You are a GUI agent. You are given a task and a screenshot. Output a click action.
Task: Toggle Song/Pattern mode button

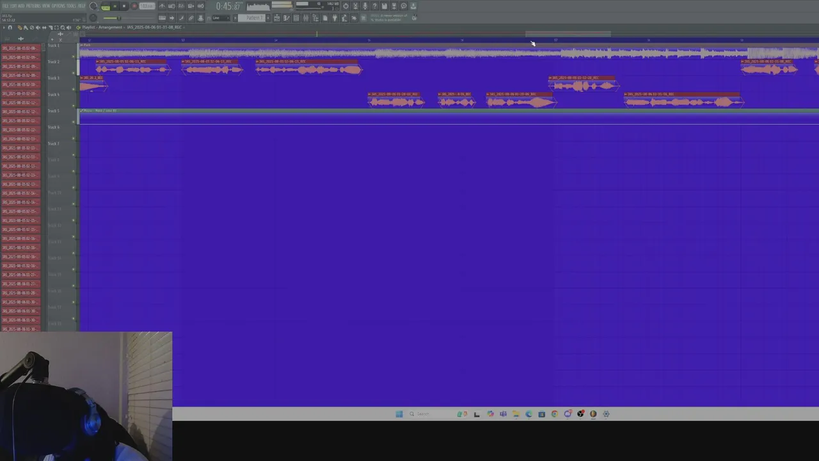tap(106, 6)
